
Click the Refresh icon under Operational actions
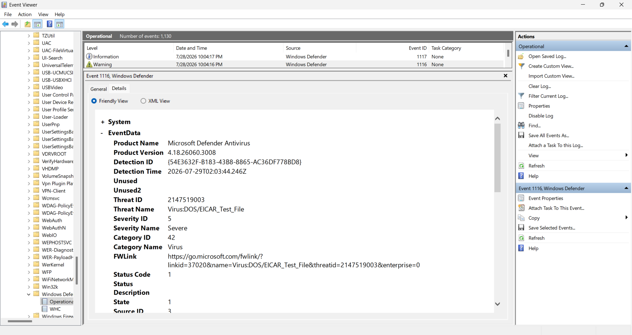[x=521, y=166]
